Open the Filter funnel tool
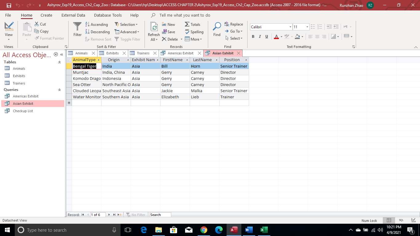The height and width of the screenshot is (236, 420). tap(77, 29)
